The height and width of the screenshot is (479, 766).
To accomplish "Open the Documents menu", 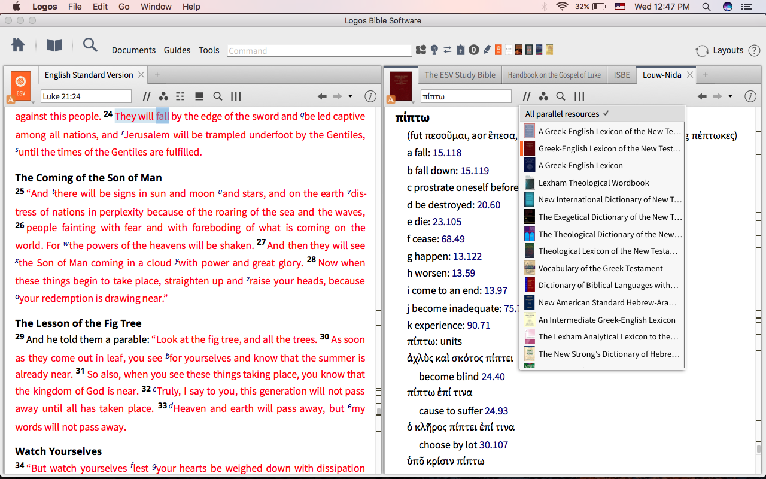I will (x=133, y=50).
